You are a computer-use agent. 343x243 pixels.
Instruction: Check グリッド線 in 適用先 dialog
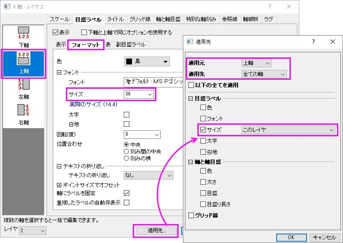pyautogui.click(x=191, y=216)
